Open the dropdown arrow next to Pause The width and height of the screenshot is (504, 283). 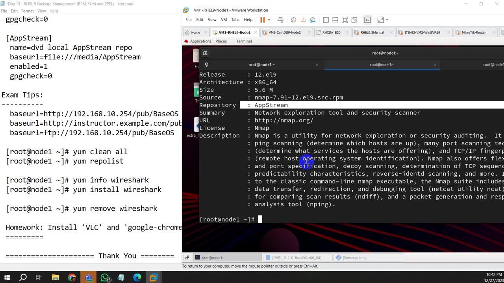[269, 20]
